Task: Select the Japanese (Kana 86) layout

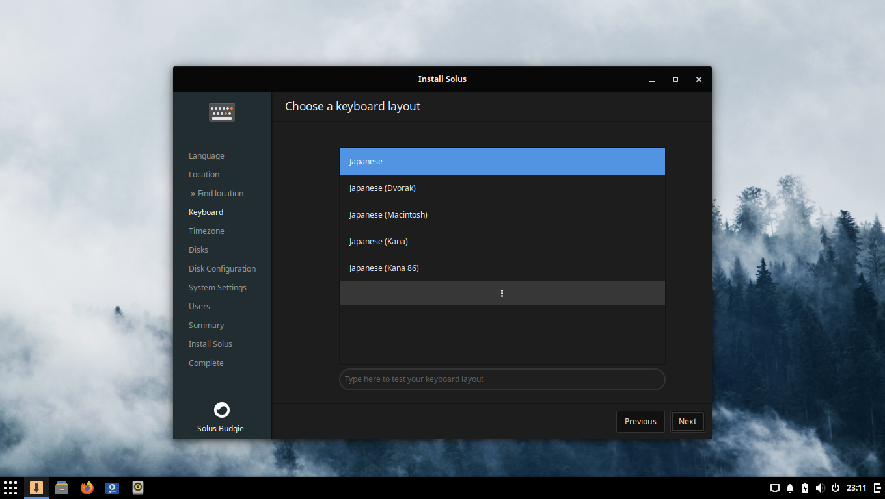Action: click(502, 268)
